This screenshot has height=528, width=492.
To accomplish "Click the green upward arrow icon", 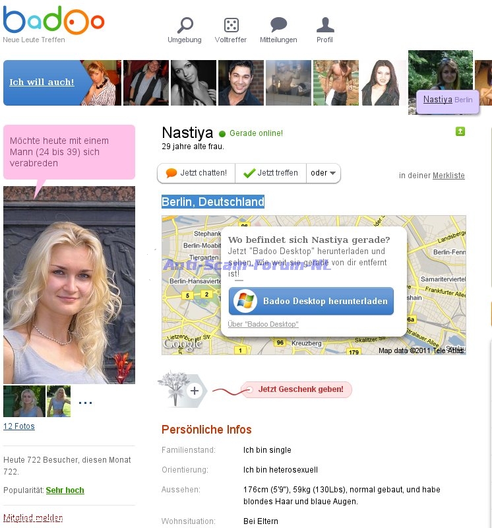I will 460,131.
